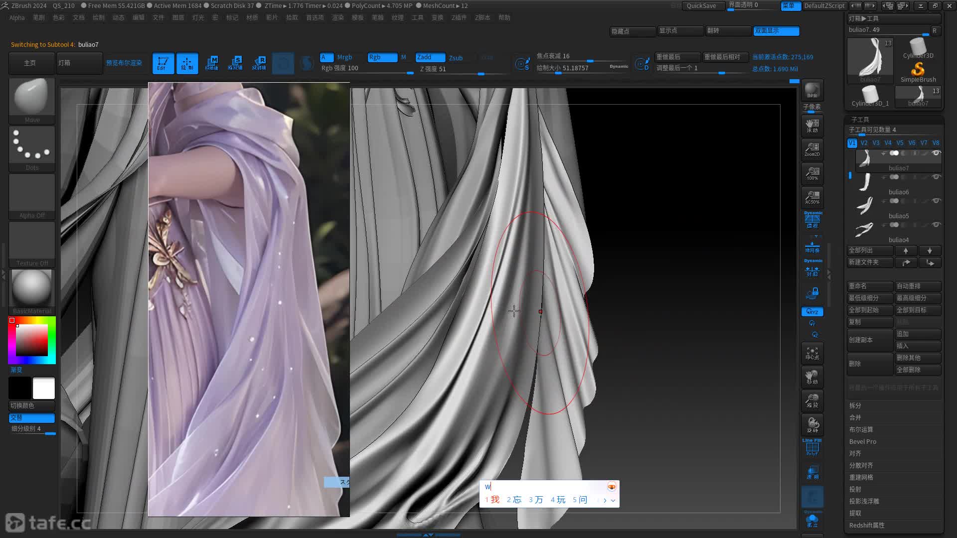The height and width of the screenshot is (538, 957).
Task: Expand the Redshift属性 section
Action: [x=867, y=525]
